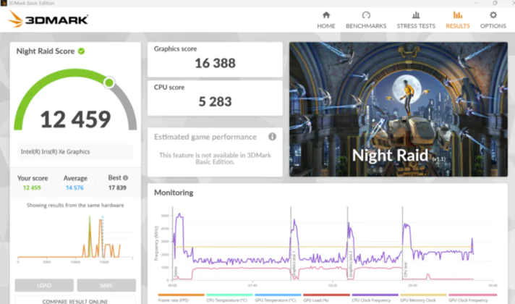Click the score gauge indicator knob

tap(109, 83)
